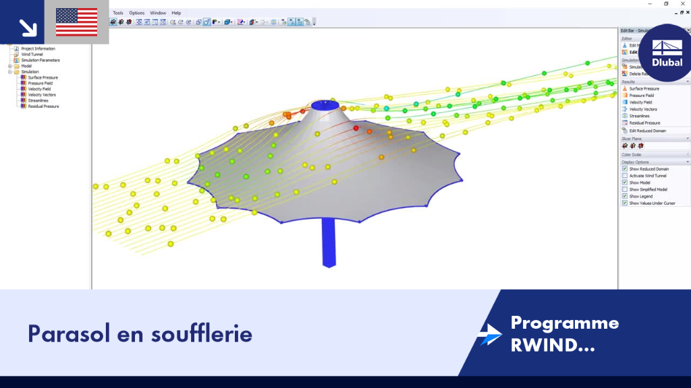Expand the Model tree node
Screen dimensions: 691x388
9,66
